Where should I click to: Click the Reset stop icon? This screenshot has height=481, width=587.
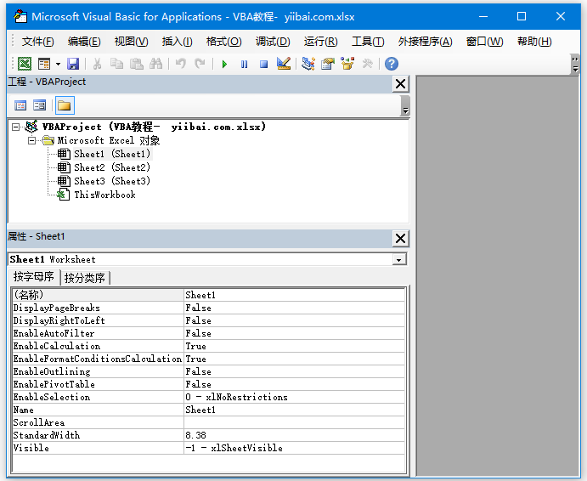(263, 64)
